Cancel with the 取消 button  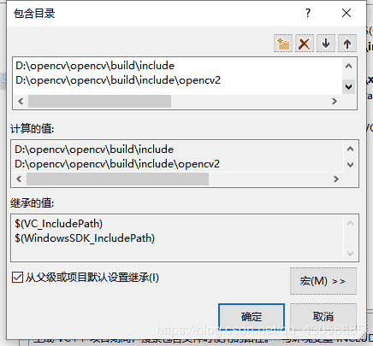tap(323, 316)
